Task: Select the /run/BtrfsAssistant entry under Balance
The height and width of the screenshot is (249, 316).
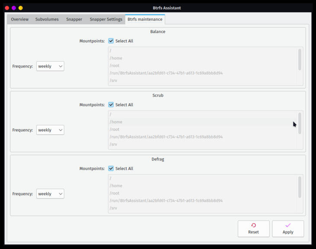Action: tap(203, 73)
